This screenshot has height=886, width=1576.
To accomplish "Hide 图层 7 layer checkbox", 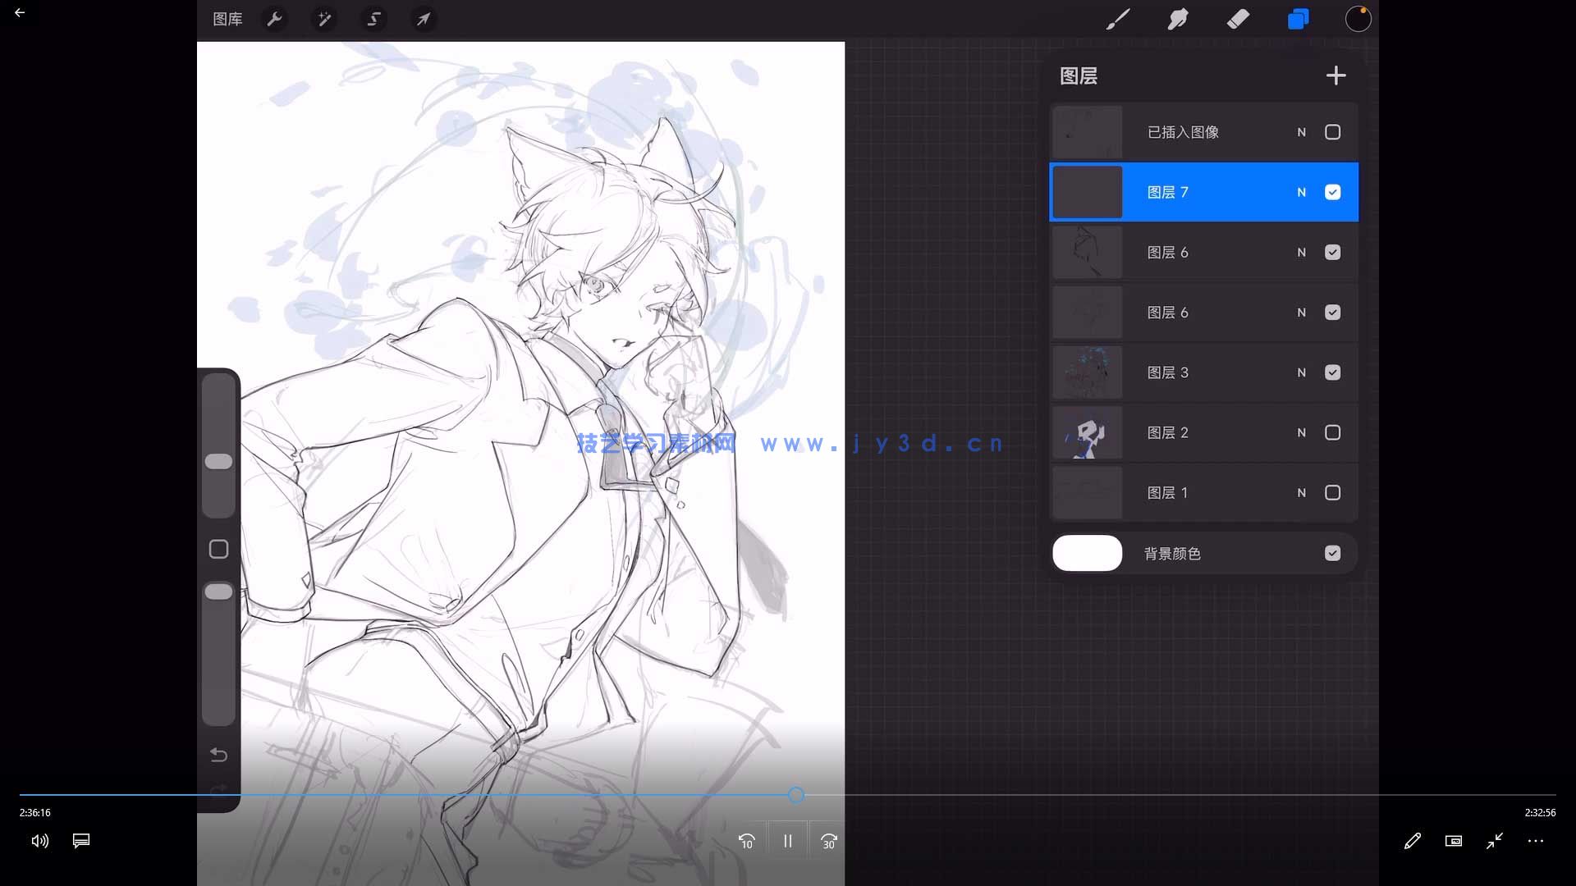I will (1332, 192).
